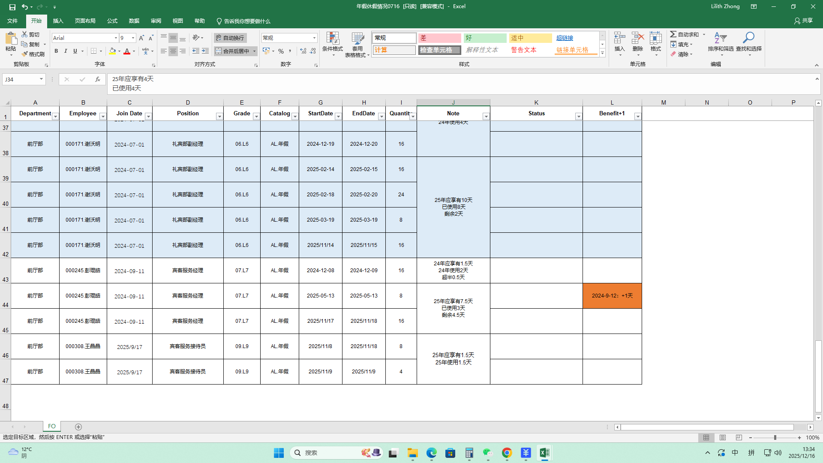
Task: Click the 共享 share button
Action: (803, 21)
